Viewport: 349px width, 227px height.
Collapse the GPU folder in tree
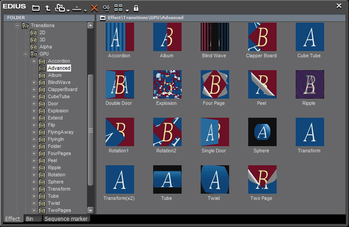[26, 54]
